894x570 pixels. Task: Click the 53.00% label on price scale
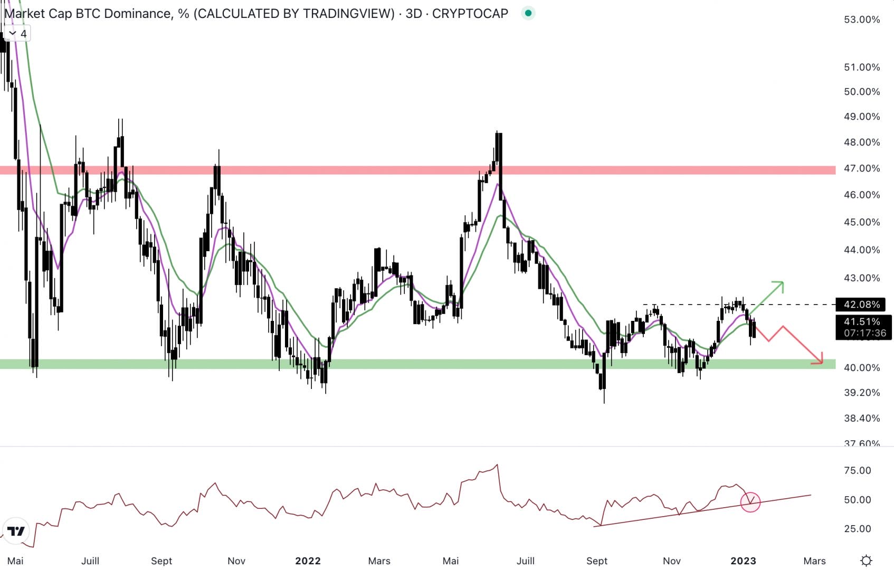[861, 20]
